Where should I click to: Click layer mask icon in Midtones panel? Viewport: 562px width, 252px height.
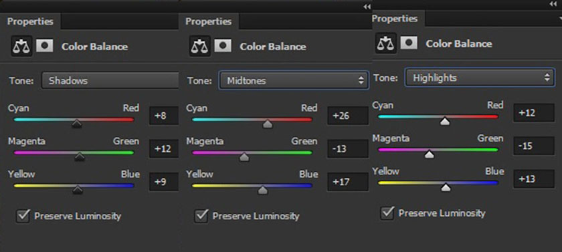pos(223,46)
